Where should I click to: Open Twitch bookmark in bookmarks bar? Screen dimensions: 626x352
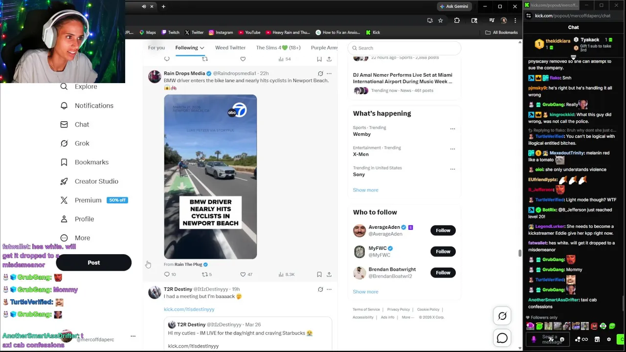(x=170, y=33)
